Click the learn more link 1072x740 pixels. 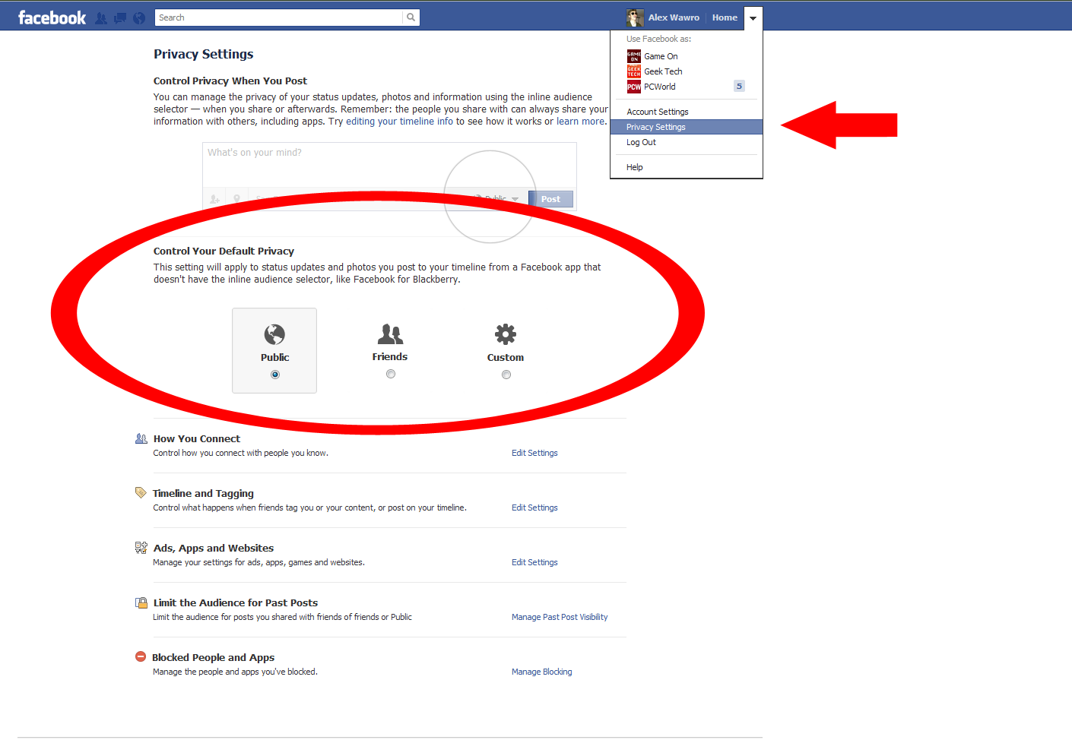(580, 122)
